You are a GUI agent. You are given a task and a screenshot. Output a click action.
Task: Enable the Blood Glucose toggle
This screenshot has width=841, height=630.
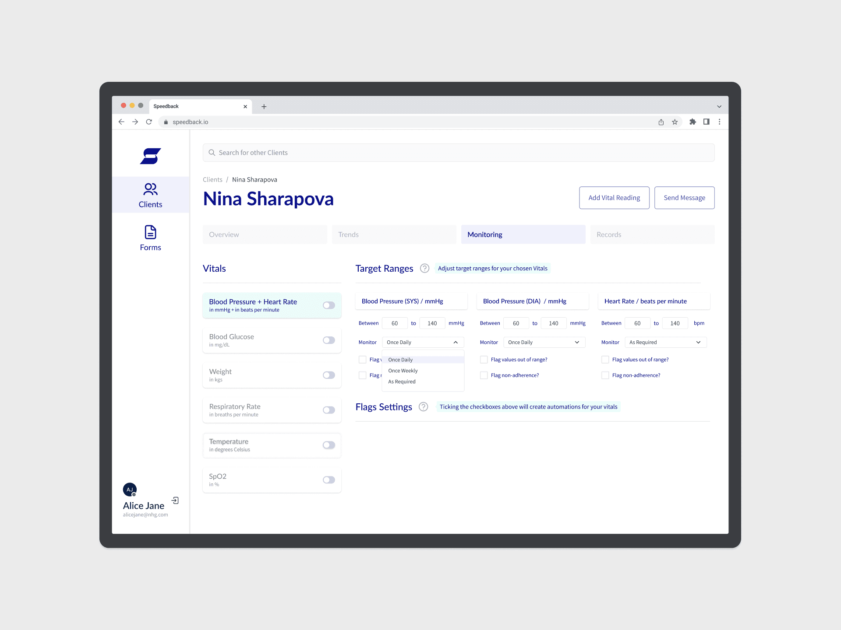coord(329,340)
